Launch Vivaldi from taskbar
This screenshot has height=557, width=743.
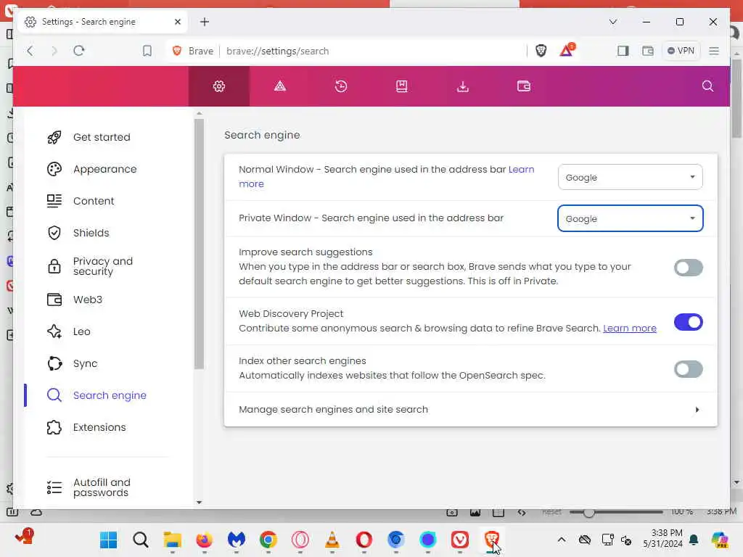[x=459, y=540]
